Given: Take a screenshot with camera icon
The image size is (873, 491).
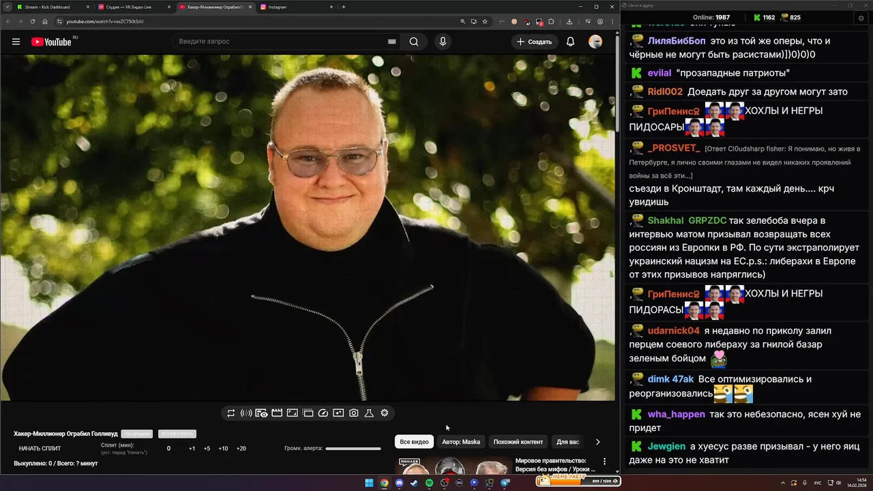Looking at the screenshot, I should click(x=354, y=413).
